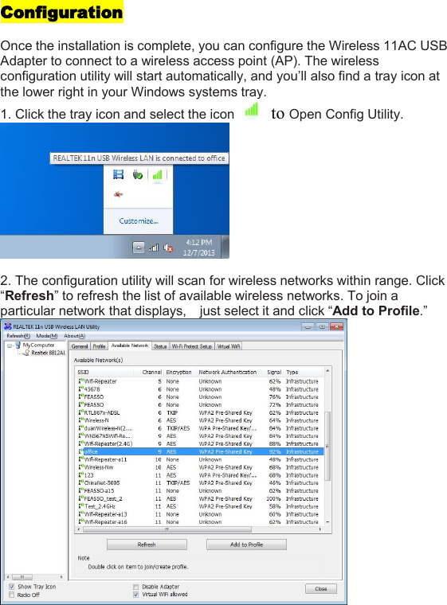
Task: Select the 123 network row
Action: tap(199, 475)
